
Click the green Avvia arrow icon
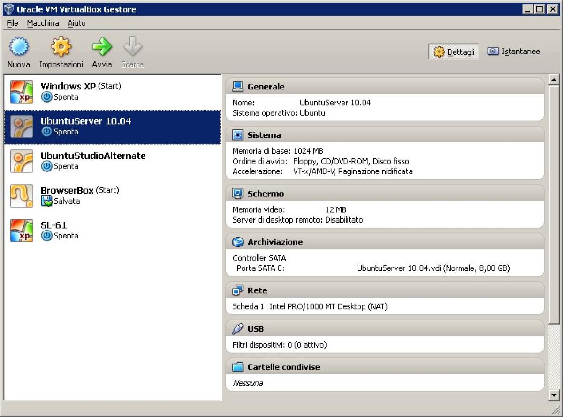coord(102,47)
